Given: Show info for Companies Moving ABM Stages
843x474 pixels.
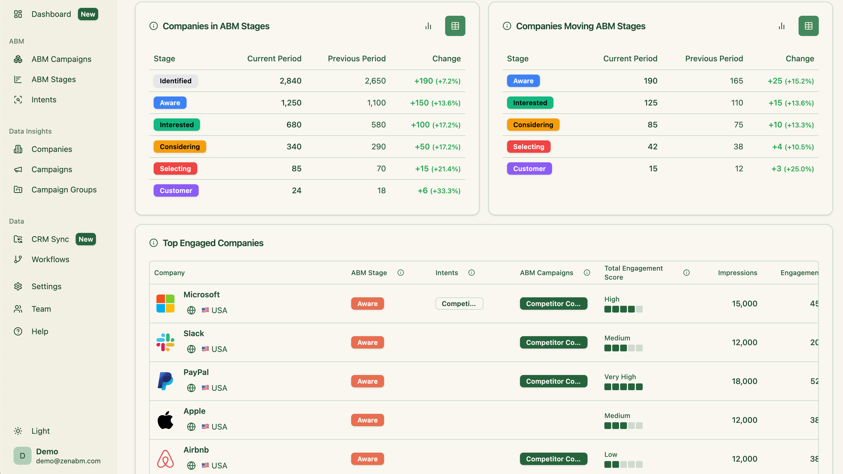Looking at the screenshot, I should [x=507, y=26].
